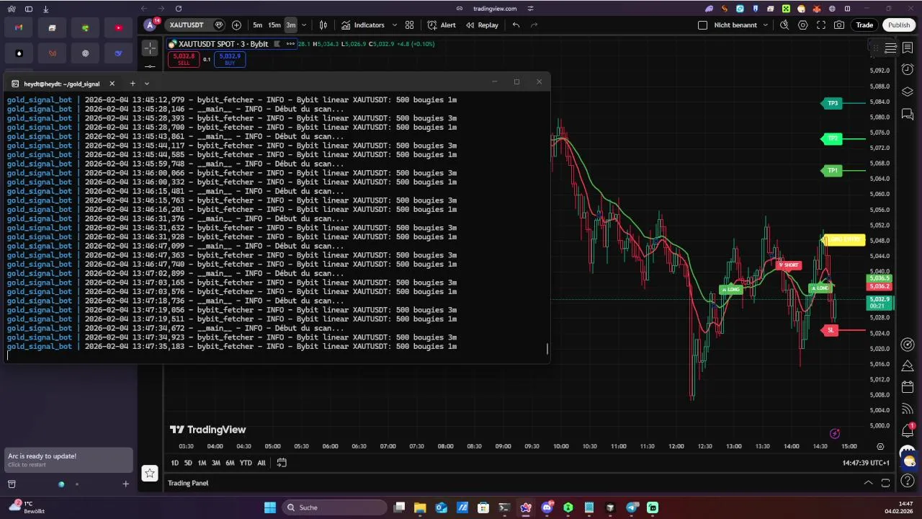
Task: Click the Indicators button
Action: point(364,25)
